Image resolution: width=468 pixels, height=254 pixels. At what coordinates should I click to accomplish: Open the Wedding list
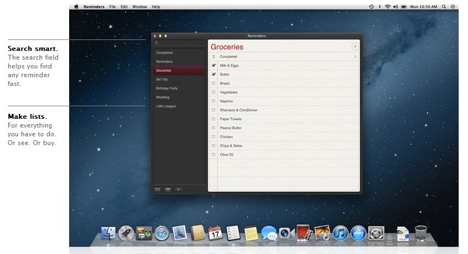tap(179, 97)
